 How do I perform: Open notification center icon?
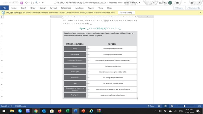[198, 111]
